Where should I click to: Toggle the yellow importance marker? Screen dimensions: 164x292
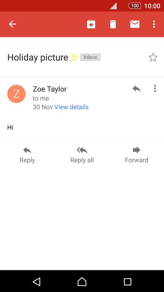click(x=74, y=57)
